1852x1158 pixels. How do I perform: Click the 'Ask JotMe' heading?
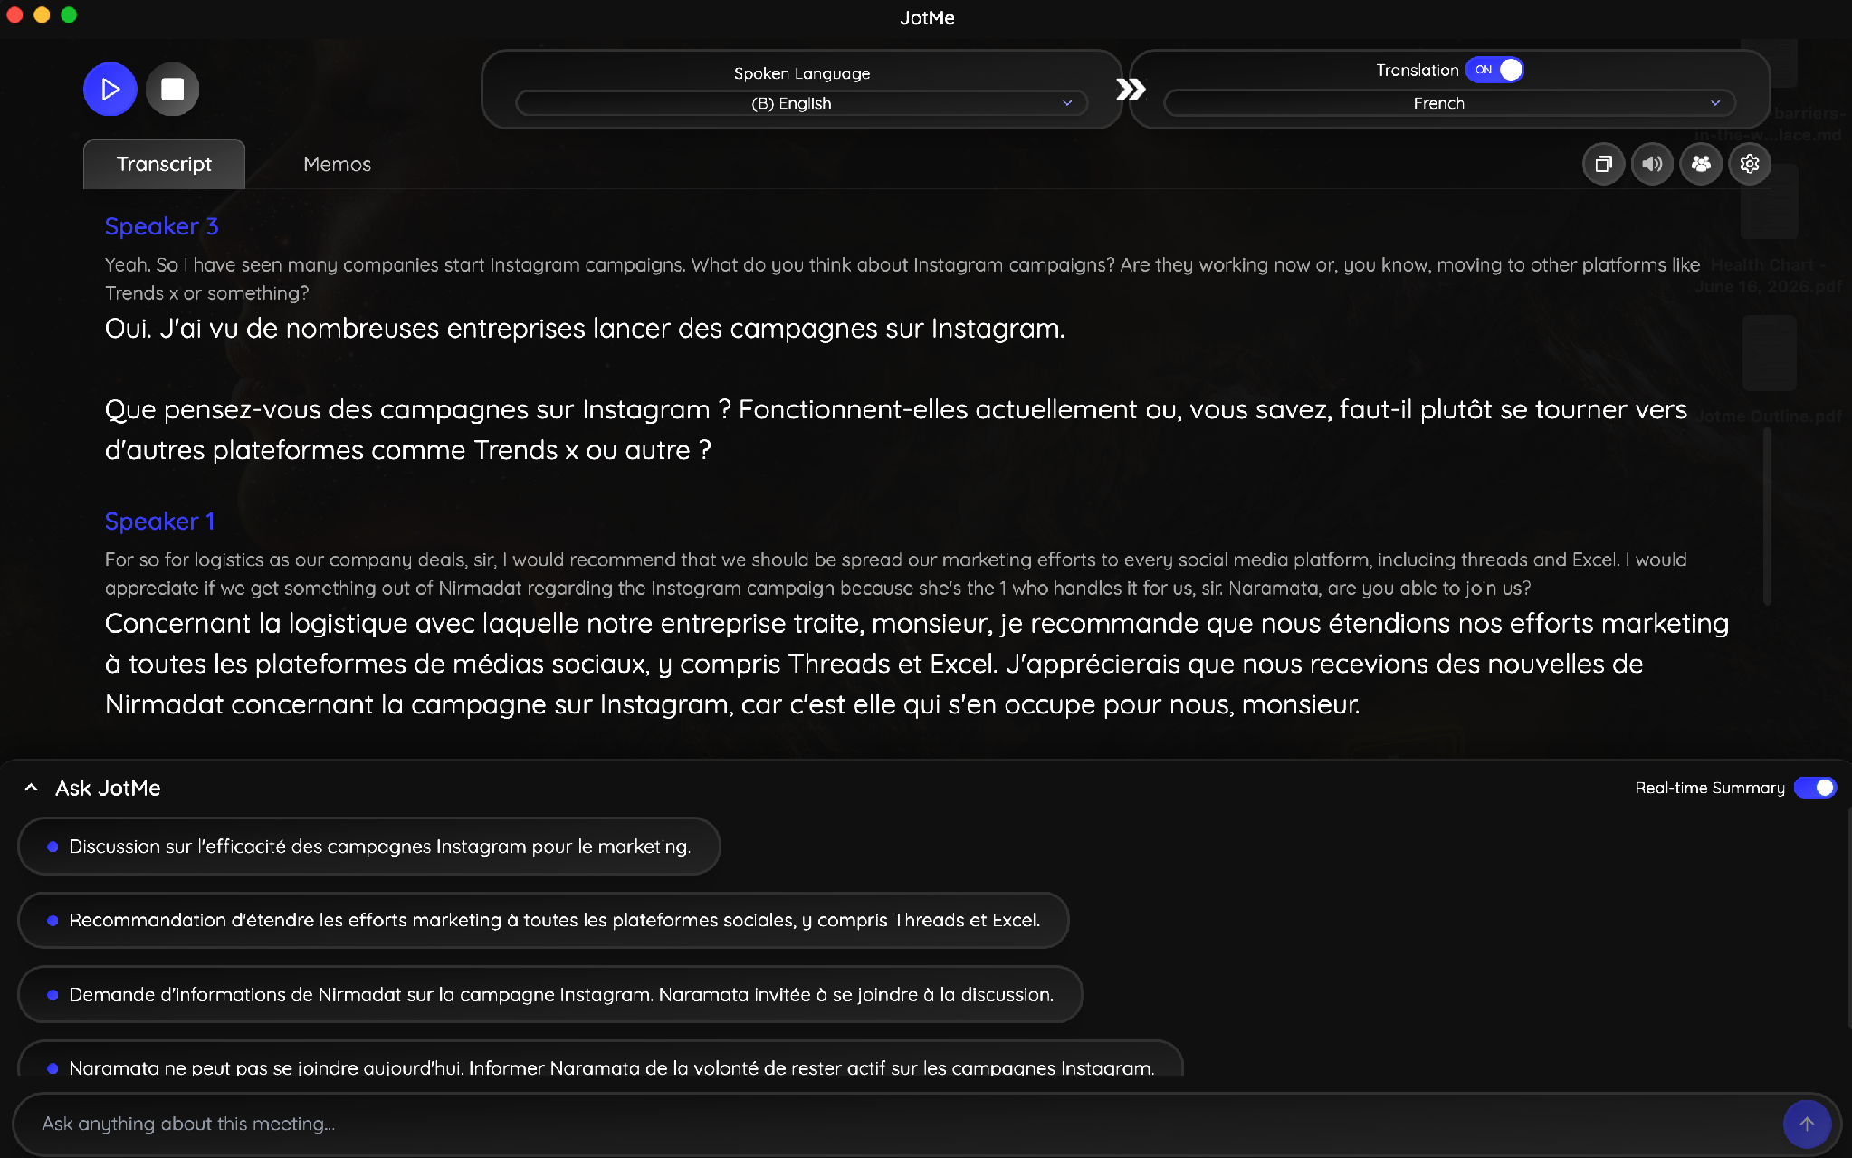pyautogui.click(x=108, y=788)
